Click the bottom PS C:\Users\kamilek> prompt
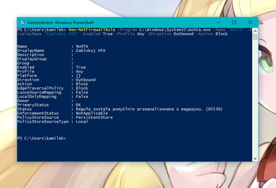This screenshot has height=188, width=276. coord(41,138)
